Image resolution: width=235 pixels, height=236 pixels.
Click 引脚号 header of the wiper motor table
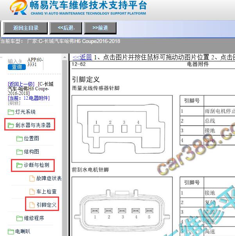point(192,182)
